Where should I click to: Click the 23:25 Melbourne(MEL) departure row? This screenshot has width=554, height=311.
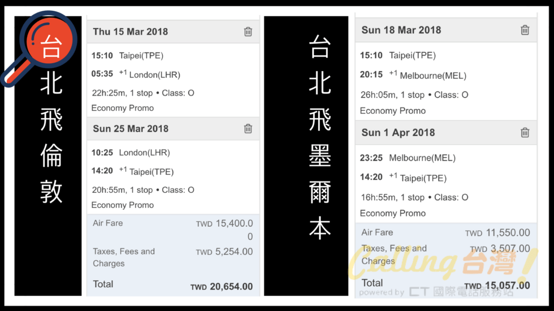[x=408, y=158]
